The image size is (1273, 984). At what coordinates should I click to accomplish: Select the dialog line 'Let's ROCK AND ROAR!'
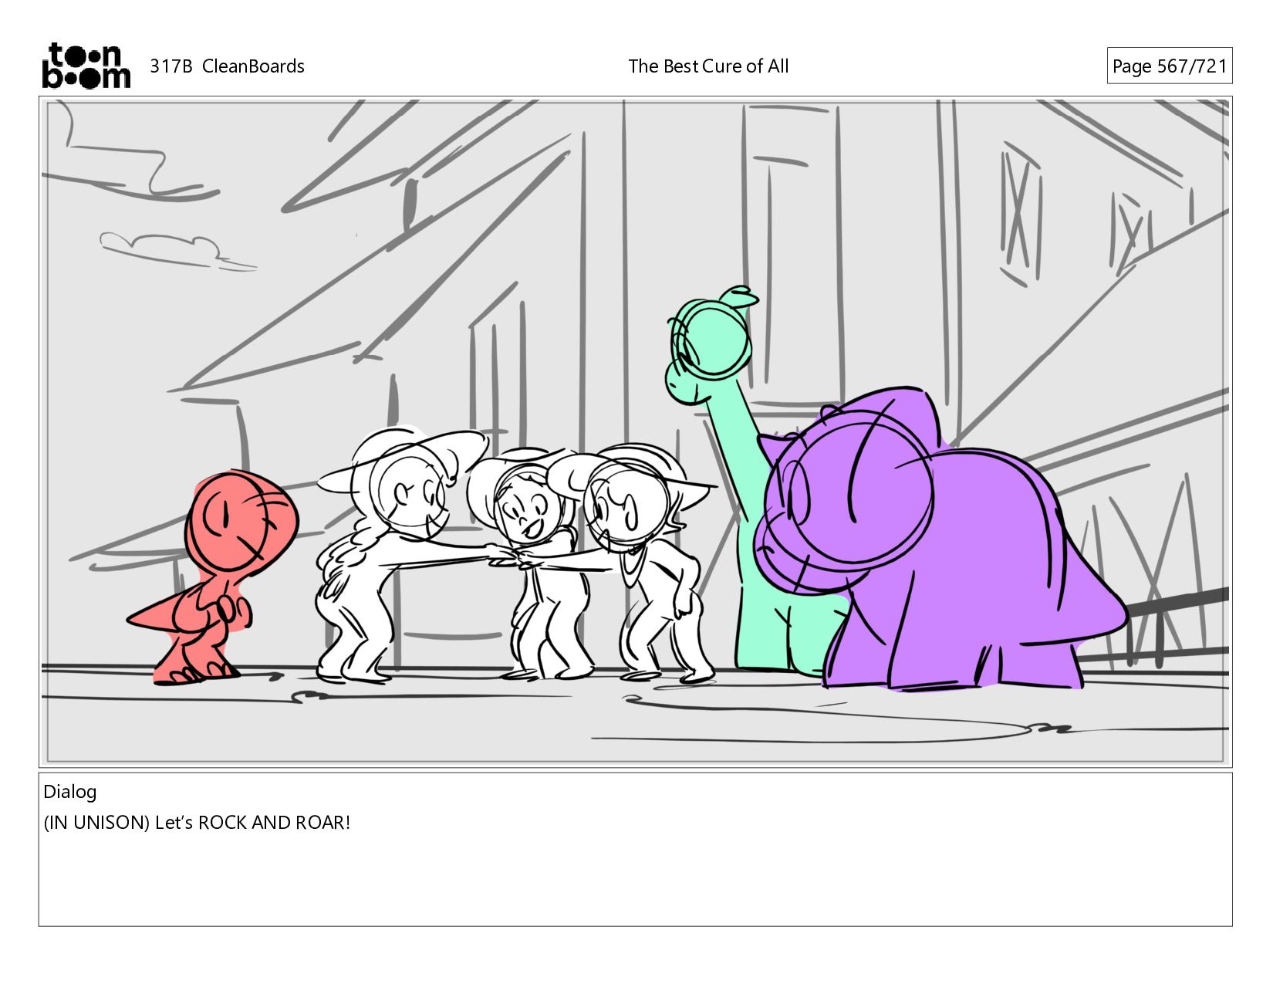252,823
